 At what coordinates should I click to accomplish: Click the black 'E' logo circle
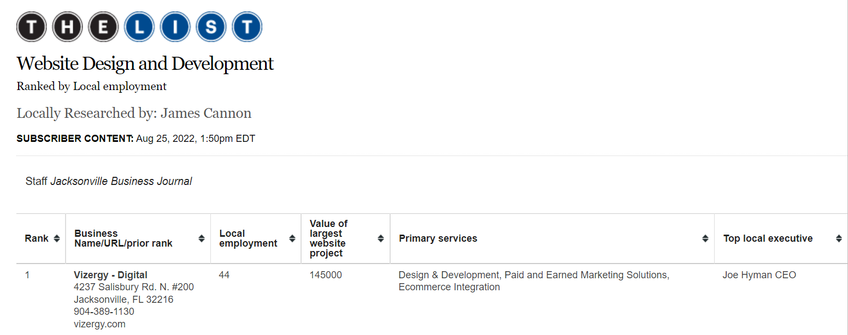(x=103, y=27)
